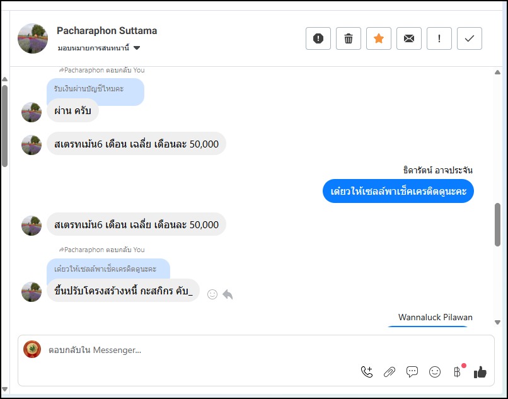Click the chat's right scrollbar thumb
The width and height of the screenshot is (508, 399).
(497, 224)
